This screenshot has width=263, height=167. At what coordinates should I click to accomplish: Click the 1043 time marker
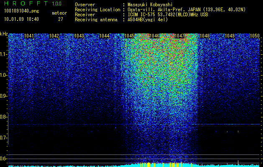coord(79,36)
